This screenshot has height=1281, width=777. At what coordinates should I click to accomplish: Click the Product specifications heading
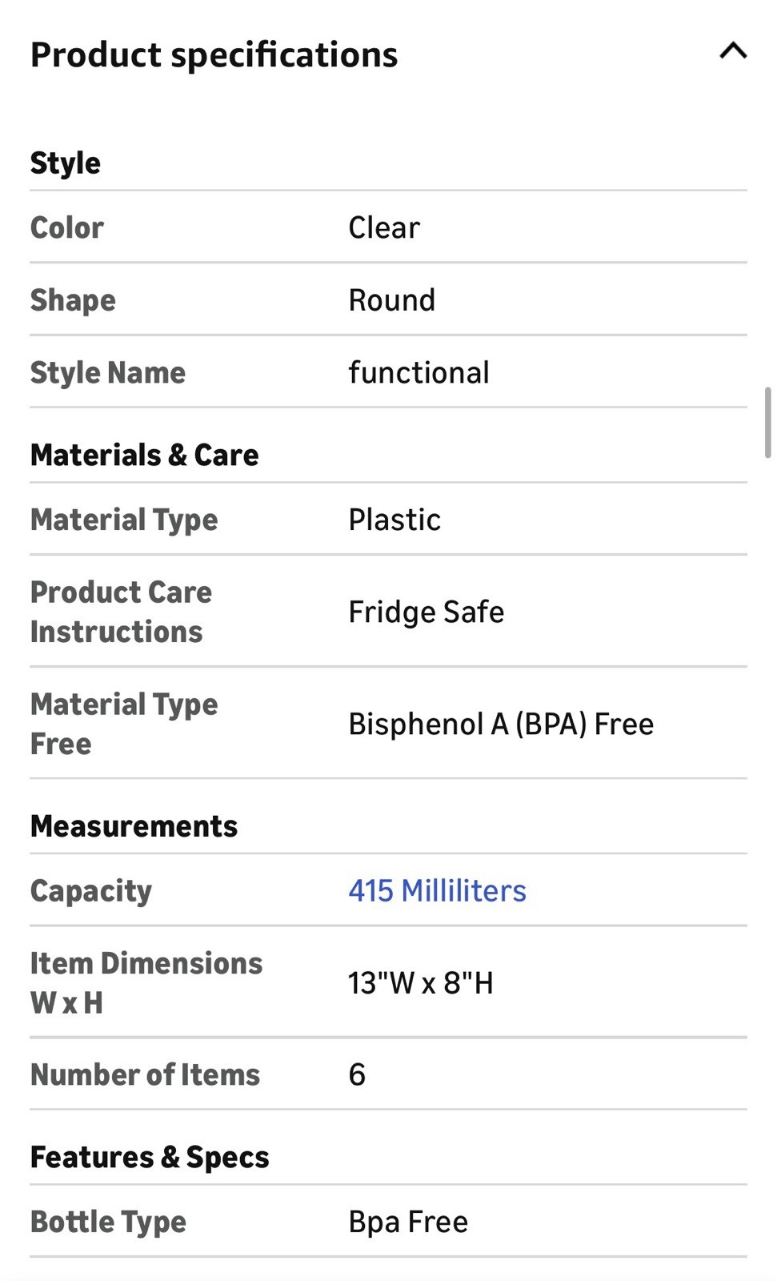214,55
